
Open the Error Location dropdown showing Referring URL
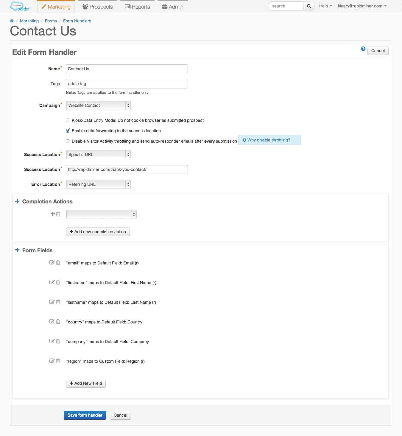pyautogui.click(x=99, y=184)
